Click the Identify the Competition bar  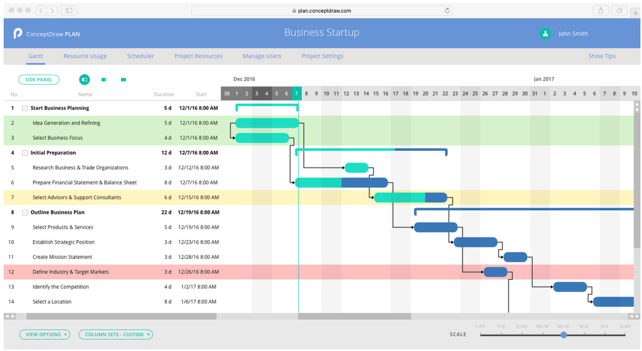point(570,287)
